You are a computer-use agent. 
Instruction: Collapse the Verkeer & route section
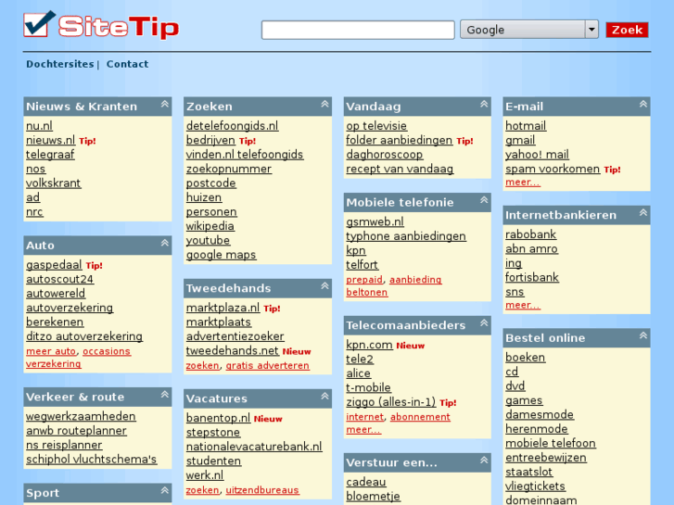point(165,395)
